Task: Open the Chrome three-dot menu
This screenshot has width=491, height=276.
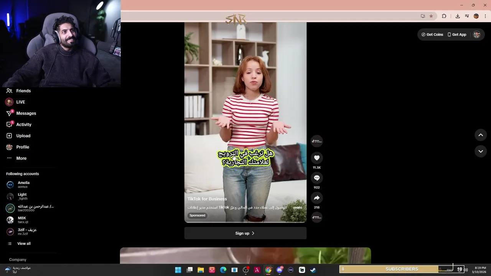Action: 485,16
